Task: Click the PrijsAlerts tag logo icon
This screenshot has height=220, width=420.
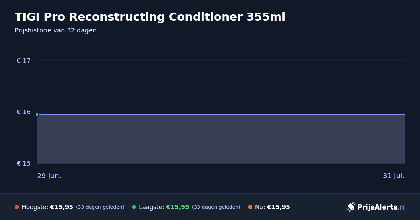Action: click(351, 207)
